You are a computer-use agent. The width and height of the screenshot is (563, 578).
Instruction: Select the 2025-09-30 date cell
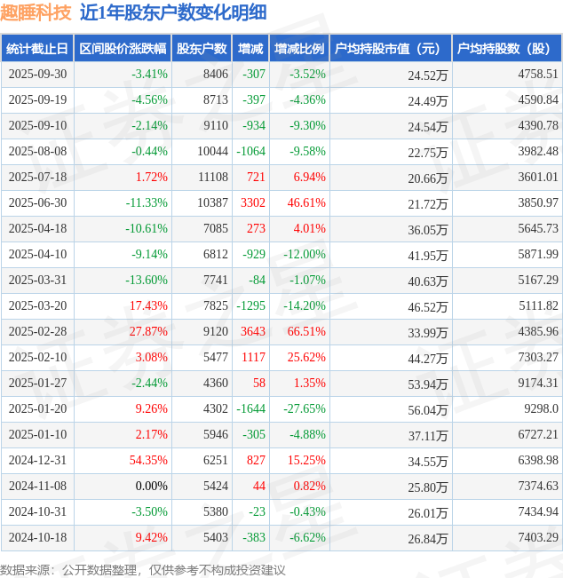(36, 75)
